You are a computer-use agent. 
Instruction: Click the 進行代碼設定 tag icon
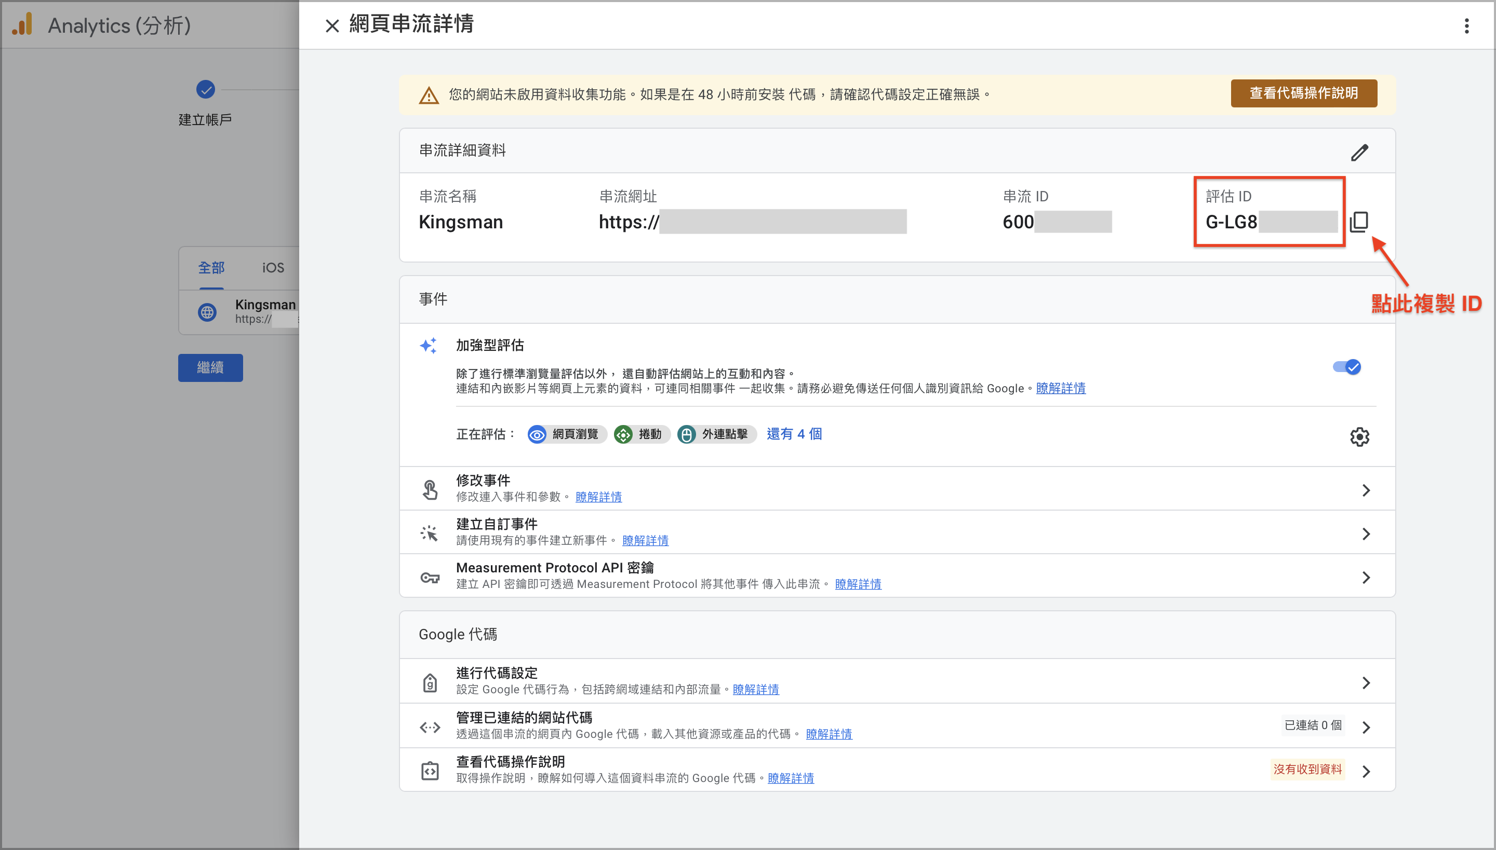pos(430,682)
